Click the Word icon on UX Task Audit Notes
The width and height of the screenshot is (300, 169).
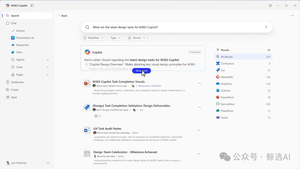click(x=87, y=130)
